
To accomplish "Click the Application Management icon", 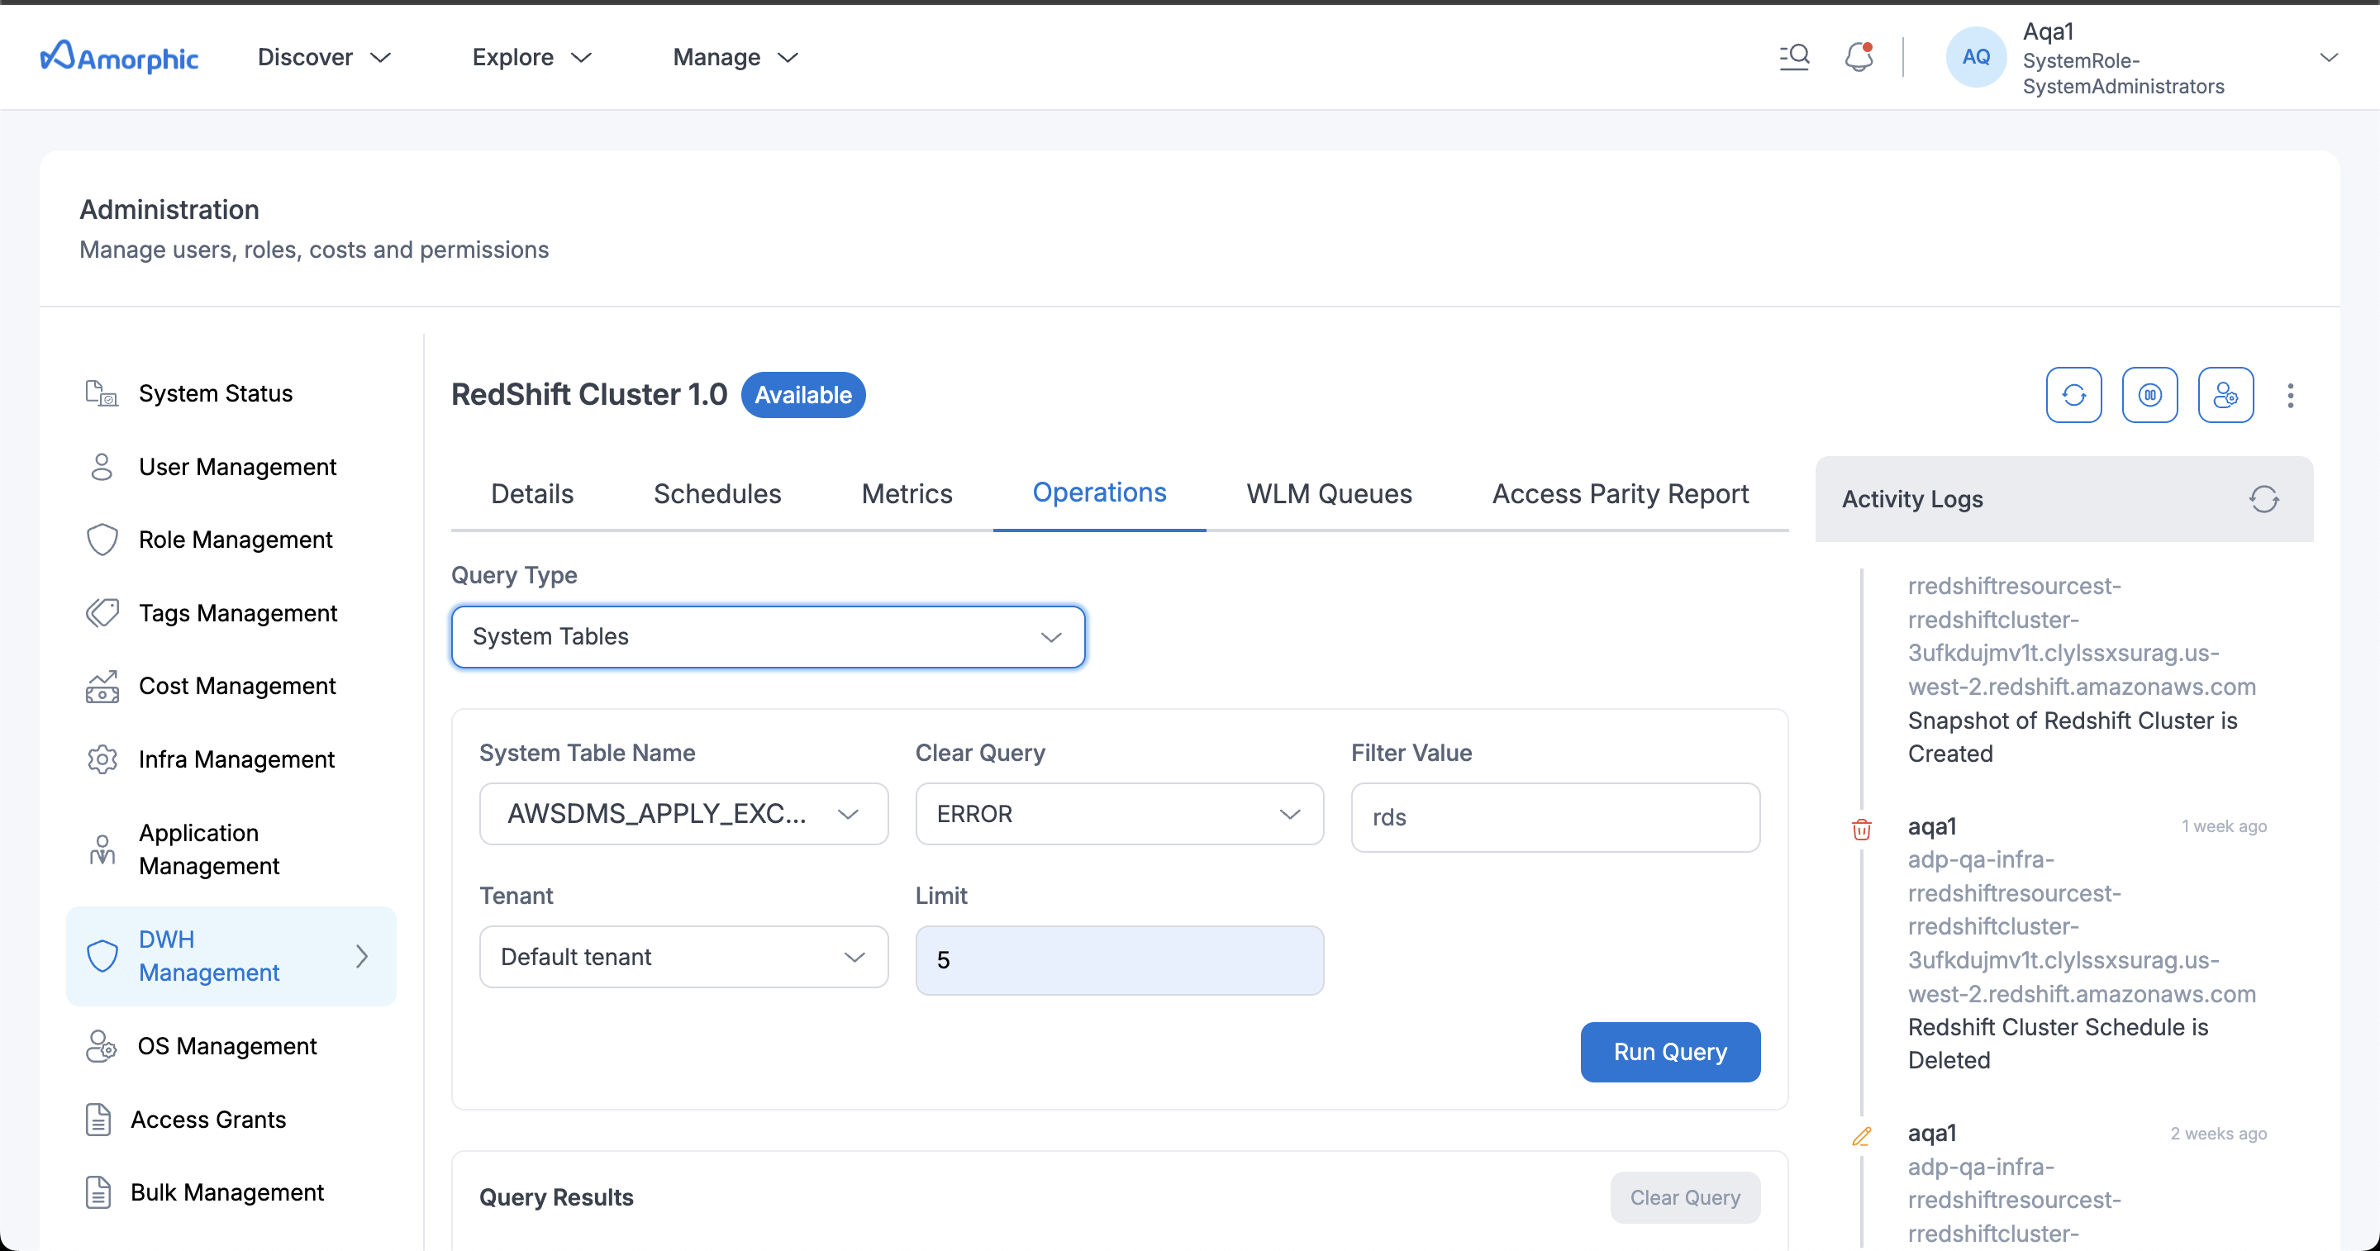I will 102,849.
